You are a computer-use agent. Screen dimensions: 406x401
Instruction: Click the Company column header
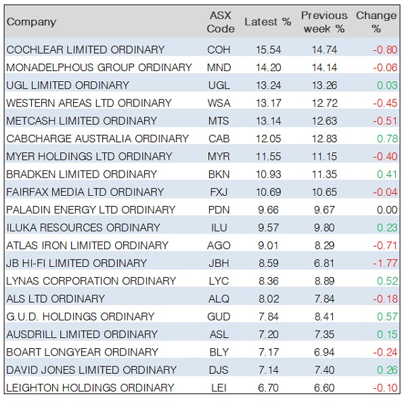pos(31,22)
